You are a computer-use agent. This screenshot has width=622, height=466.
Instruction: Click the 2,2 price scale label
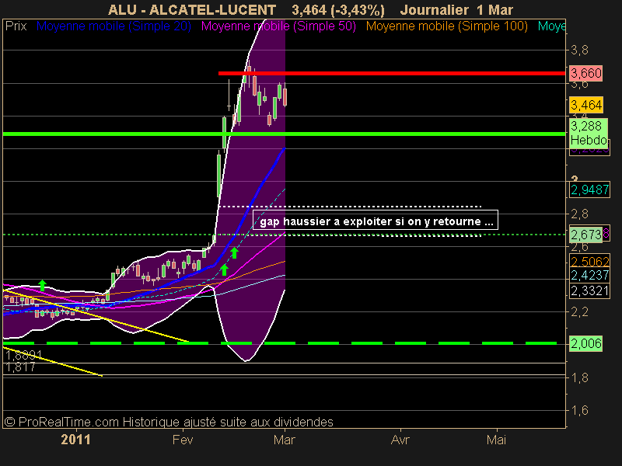(579, 312)
